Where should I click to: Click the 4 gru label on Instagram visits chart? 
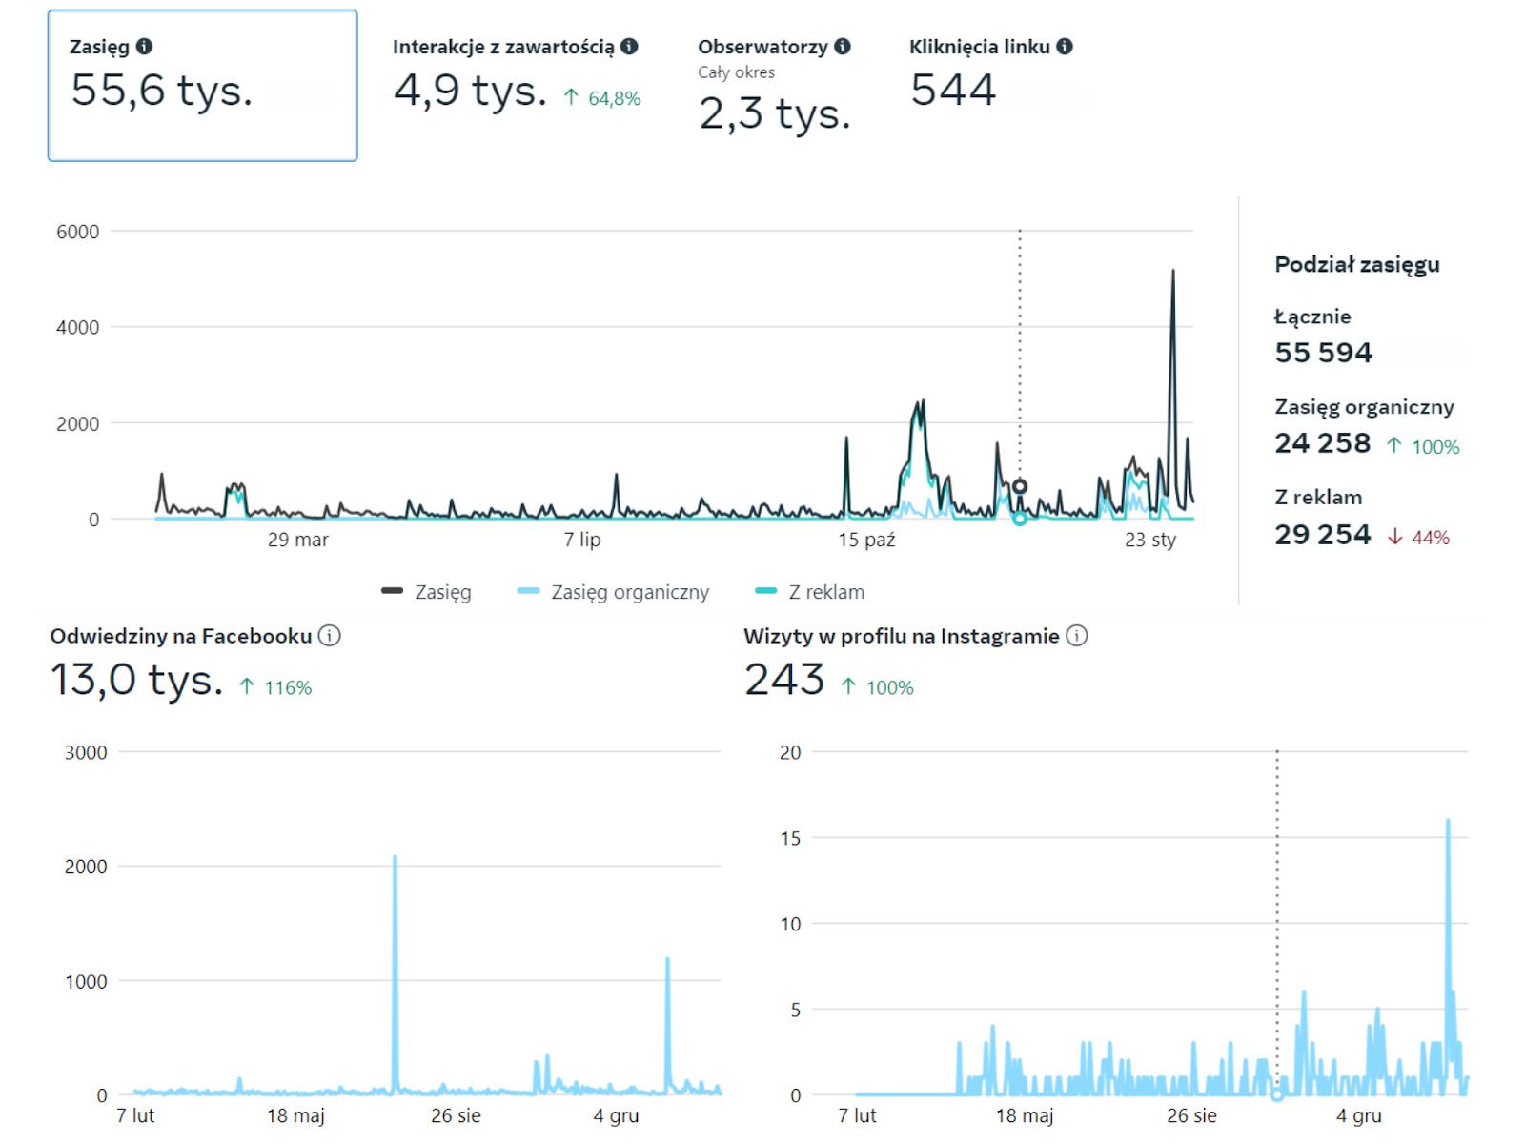tap(1358, 1115)
